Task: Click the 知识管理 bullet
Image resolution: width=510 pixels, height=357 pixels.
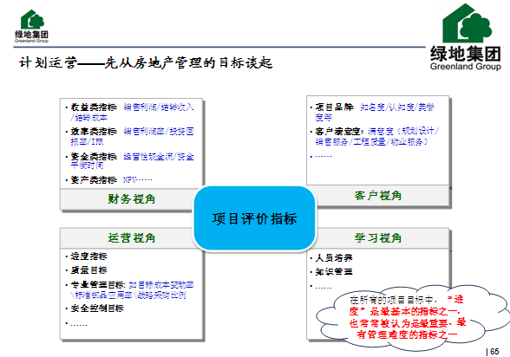Action: (334, 271)
